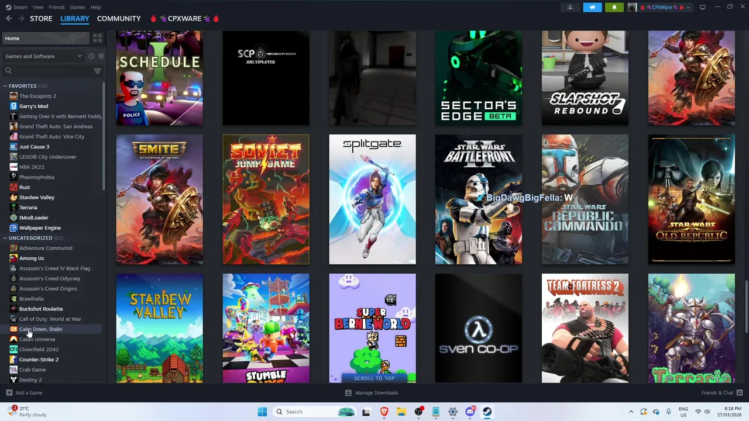Select Just Cause 3 in favorites
The image size is (749, 421).
point(34,147)
